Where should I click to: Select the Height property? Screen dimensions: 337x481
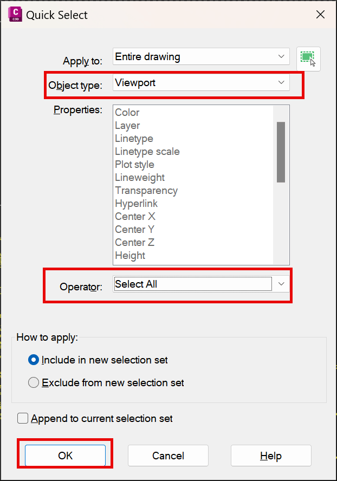[x=130, y=256]
